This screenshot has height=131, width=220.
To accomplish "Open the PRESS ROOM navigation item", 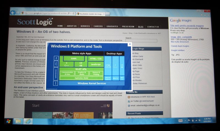I will pyautogui.click(x=128, y=27).
